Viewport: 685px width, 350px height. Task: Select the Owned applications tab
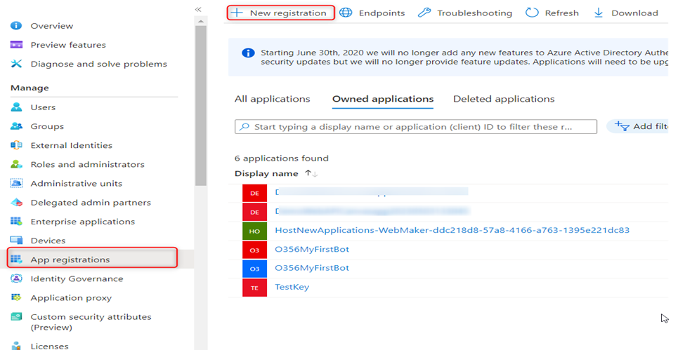[x=383, y=99]
